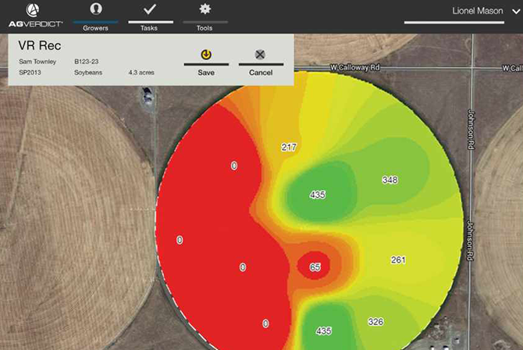Image resolution: width=523 pixels, height=350 pixels.
Task: Click the VR Rec panel title
Action: tap(40, 45)
